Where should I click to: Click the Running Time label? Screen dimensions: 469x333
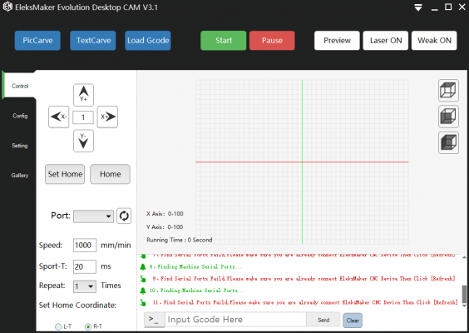coord(179,240)
